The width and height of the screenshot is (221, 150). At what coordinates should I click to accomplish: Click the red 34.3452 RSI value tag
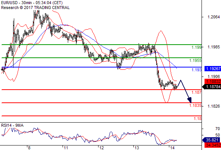coord(213,145)
